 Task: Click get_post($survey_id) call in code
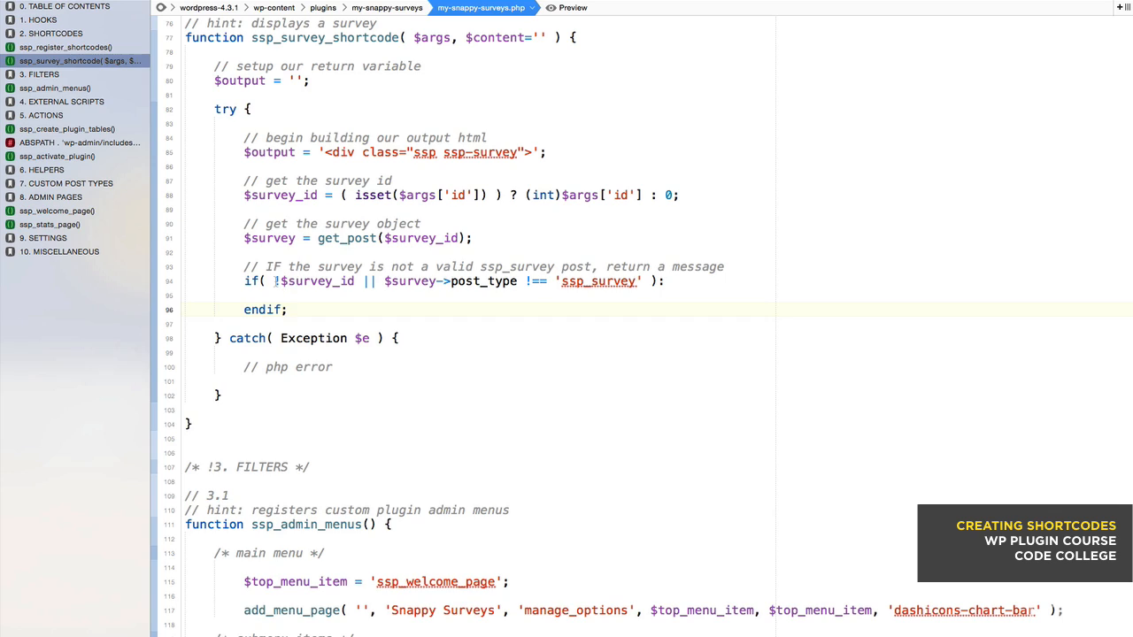[x=391, y=238]
